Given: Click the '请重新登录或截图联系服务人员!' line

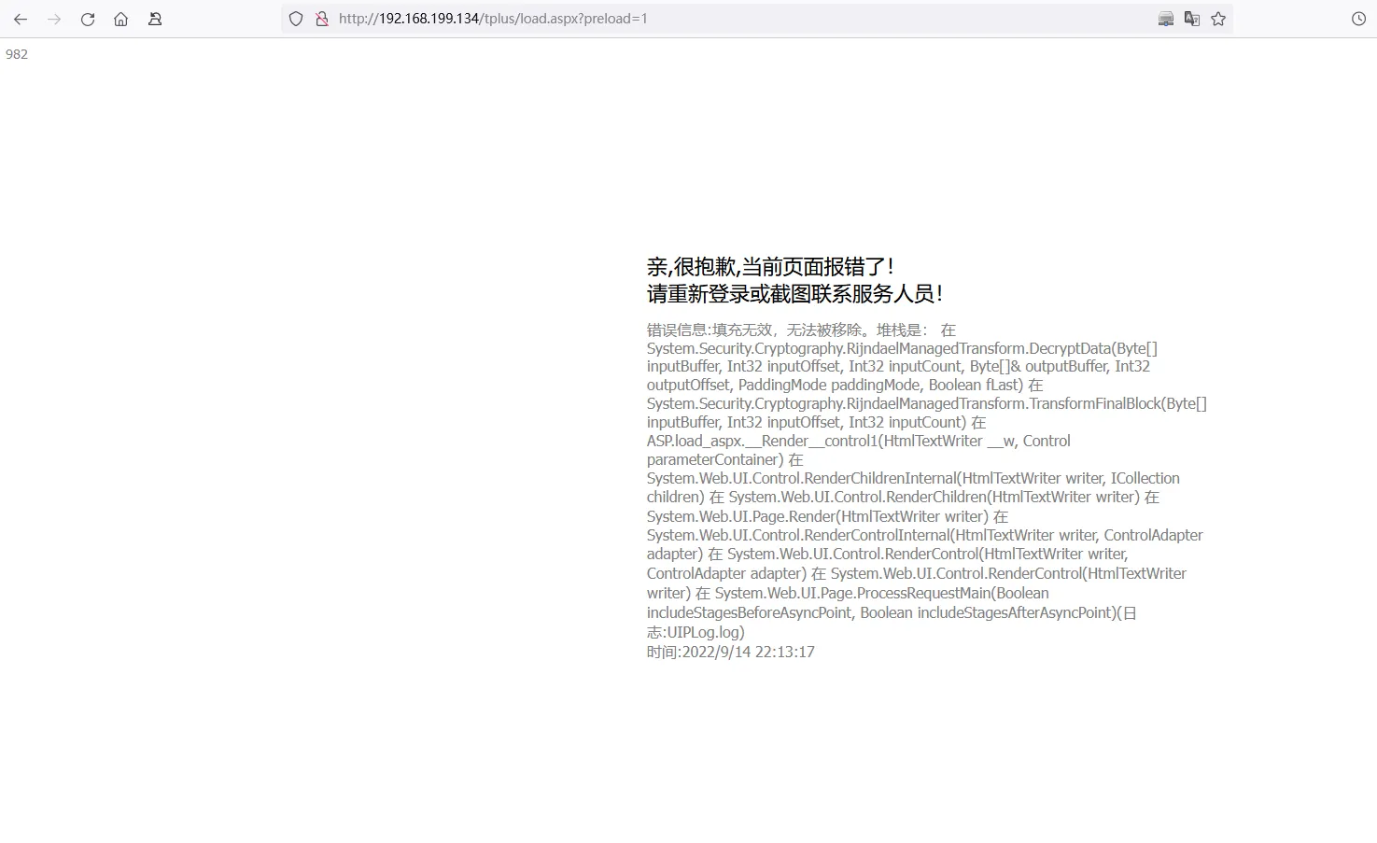Looking at the screenshot, I should click(x=794, y=294).
